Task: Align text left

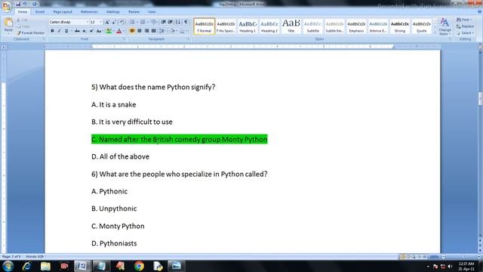Action: tap(133, 31)
